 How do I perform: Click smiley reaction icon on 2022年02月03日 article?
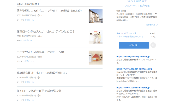(39, 36)
